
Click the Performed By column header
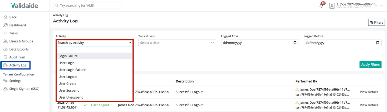point(306,81)
